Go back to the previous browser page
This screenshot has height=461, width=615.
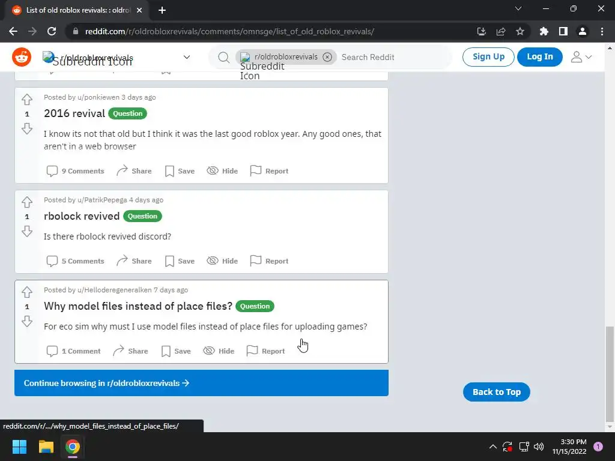click(13, 31)
